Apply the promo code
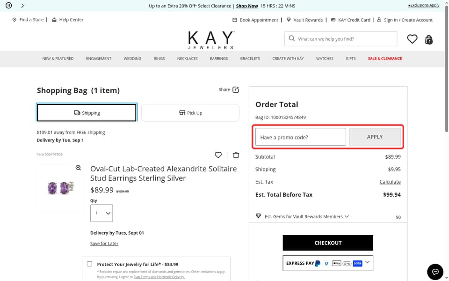 pos(375,137)
